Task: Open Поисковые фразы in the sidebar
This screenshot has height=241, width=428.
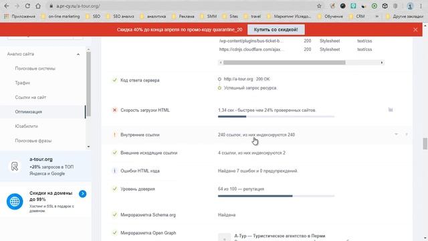Action: pyautogui.click(x=33, y=141)
